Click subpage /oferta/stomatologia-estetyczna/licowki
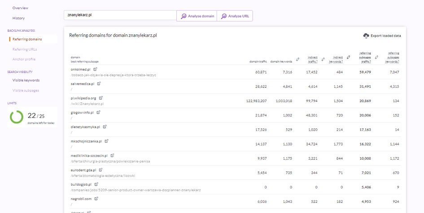 pos(103,175)
